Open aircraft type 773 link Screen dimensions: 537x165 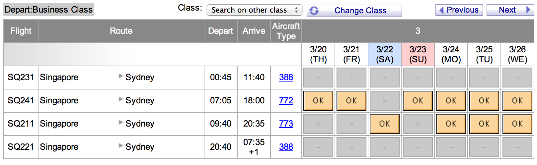pyautogui.click(x=286, y=124)
